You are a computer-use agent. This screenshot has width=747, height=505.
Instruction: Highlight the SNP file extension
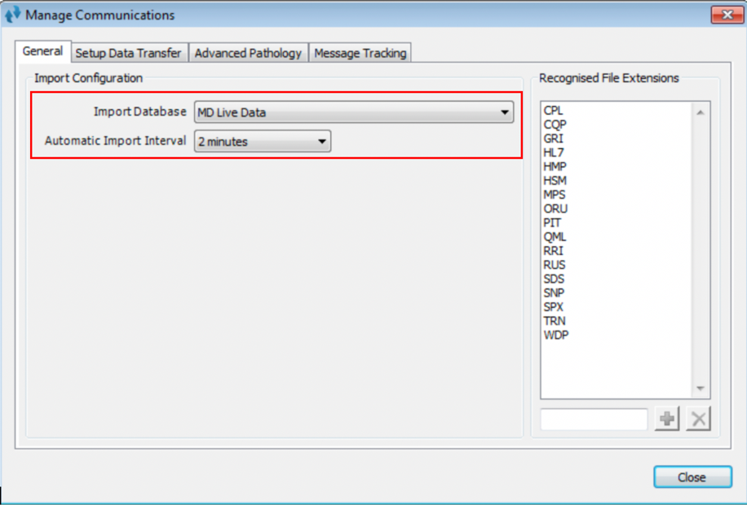[x=554, y=292]
